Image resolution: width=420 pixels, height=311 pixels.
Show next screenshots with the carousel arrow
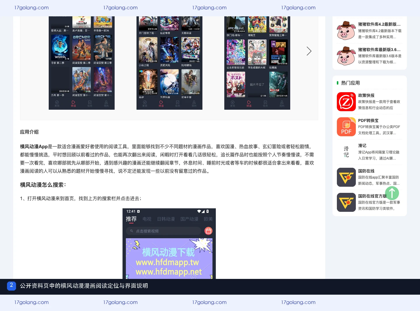[x=309, y=51]
